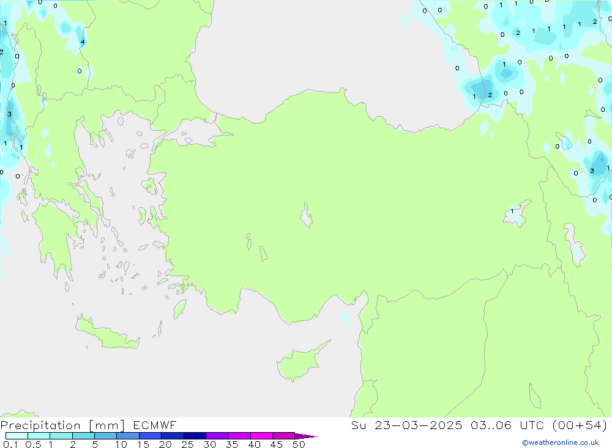Click the "03..06 UTC" time range text
Viewport: 612px width, 448px height.
click(x=507, y=425)
